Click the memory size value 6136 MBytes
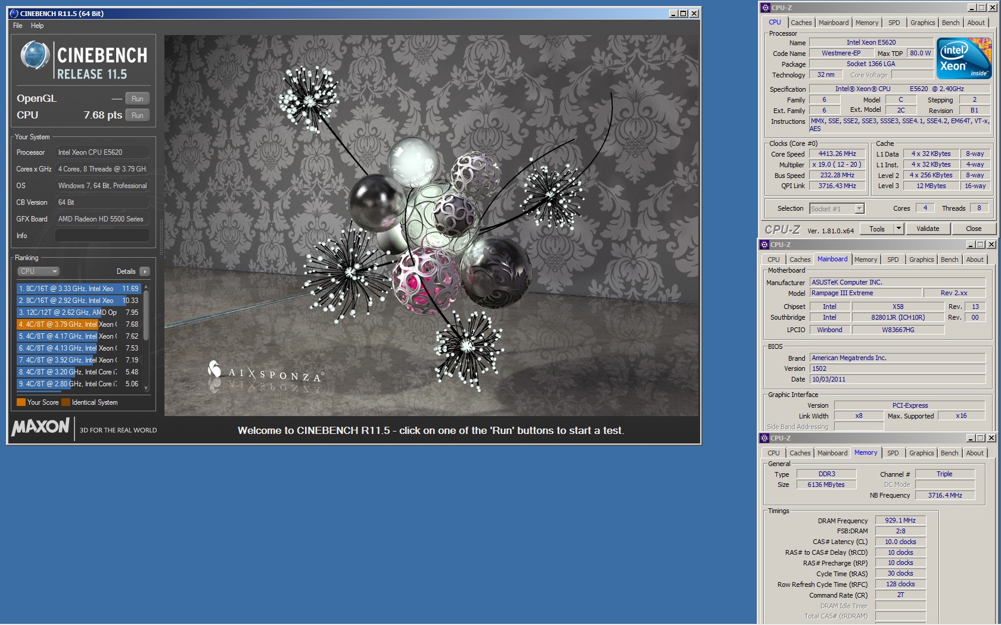This screenshot has width=1001, height=625. (x=826, y=485)
